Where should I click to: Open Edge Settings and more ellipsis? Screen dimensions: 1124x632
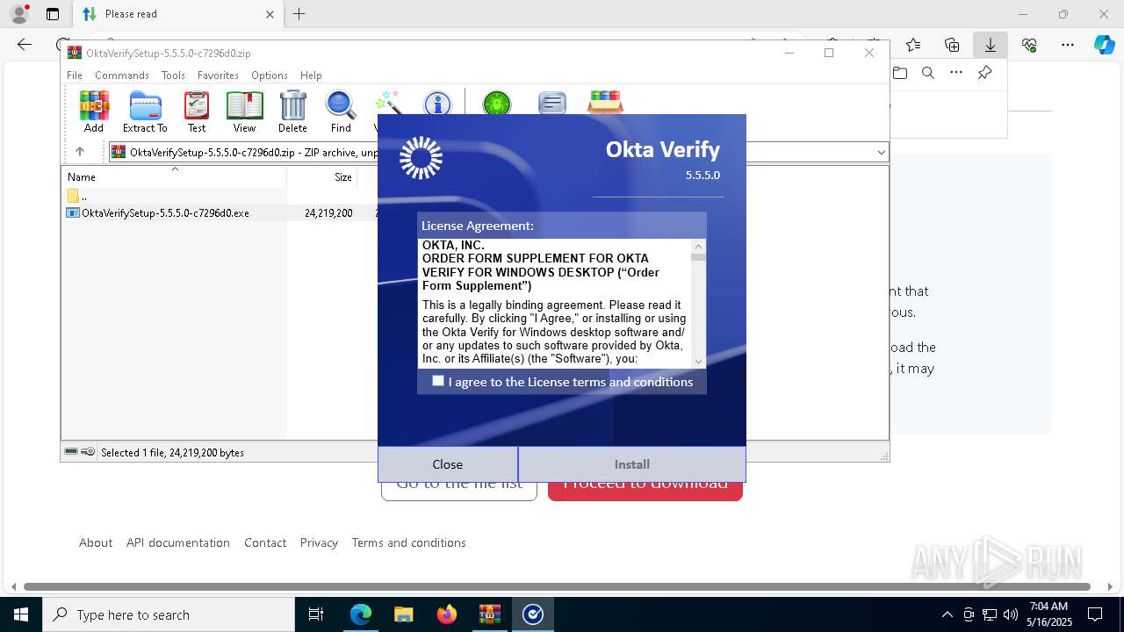(x=1068, y=45)
